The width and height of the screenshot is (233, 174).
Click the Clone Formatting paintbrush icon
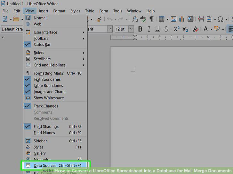point(99,19)
